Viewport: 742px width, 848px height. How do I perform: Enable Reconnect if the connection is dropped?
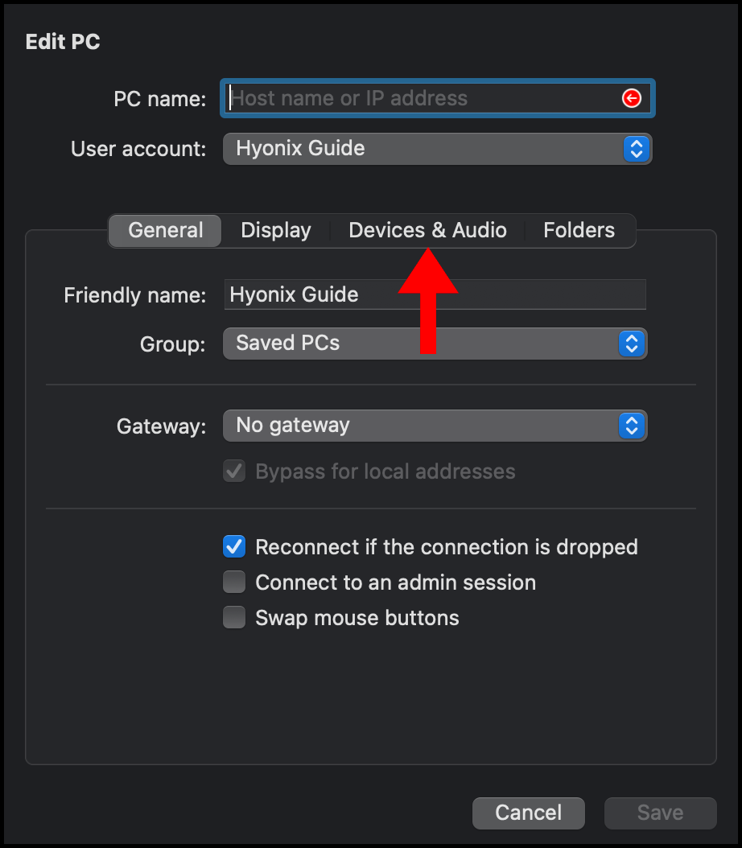233,546
